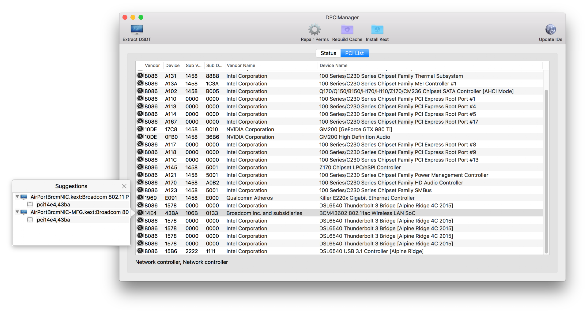Image resolution: width=588 pixels, height=313 pixels.
Task: Click the magnifier icon for GeForce GTX 980 Ti
Action: coord(140,129)
